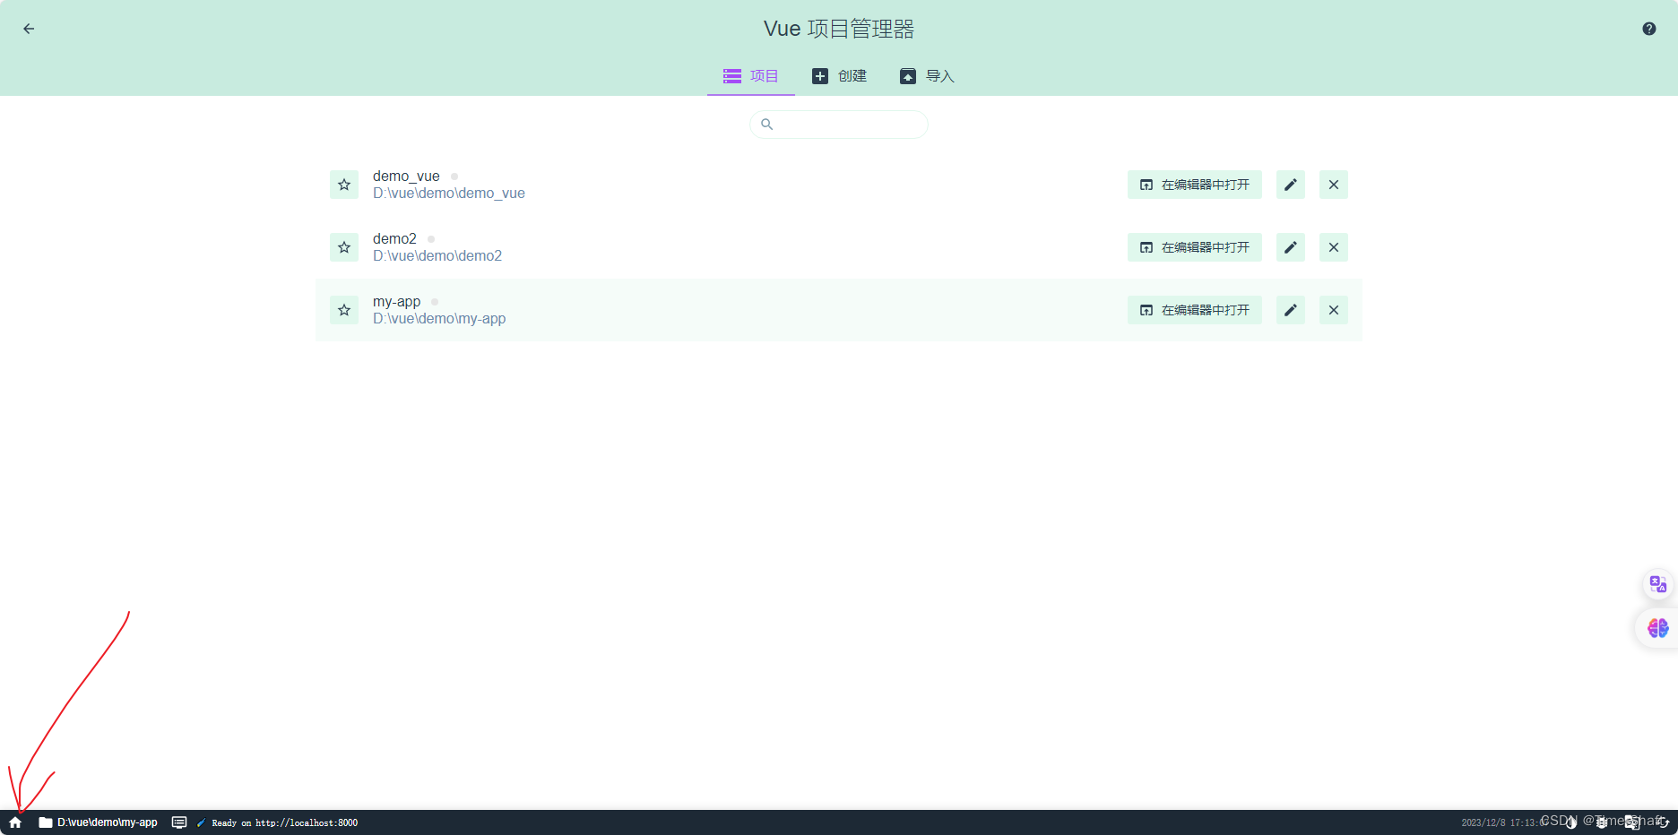Rename demo_vue via pencil icon
Screen dimensions: 1678x835
coord(1291,185)
